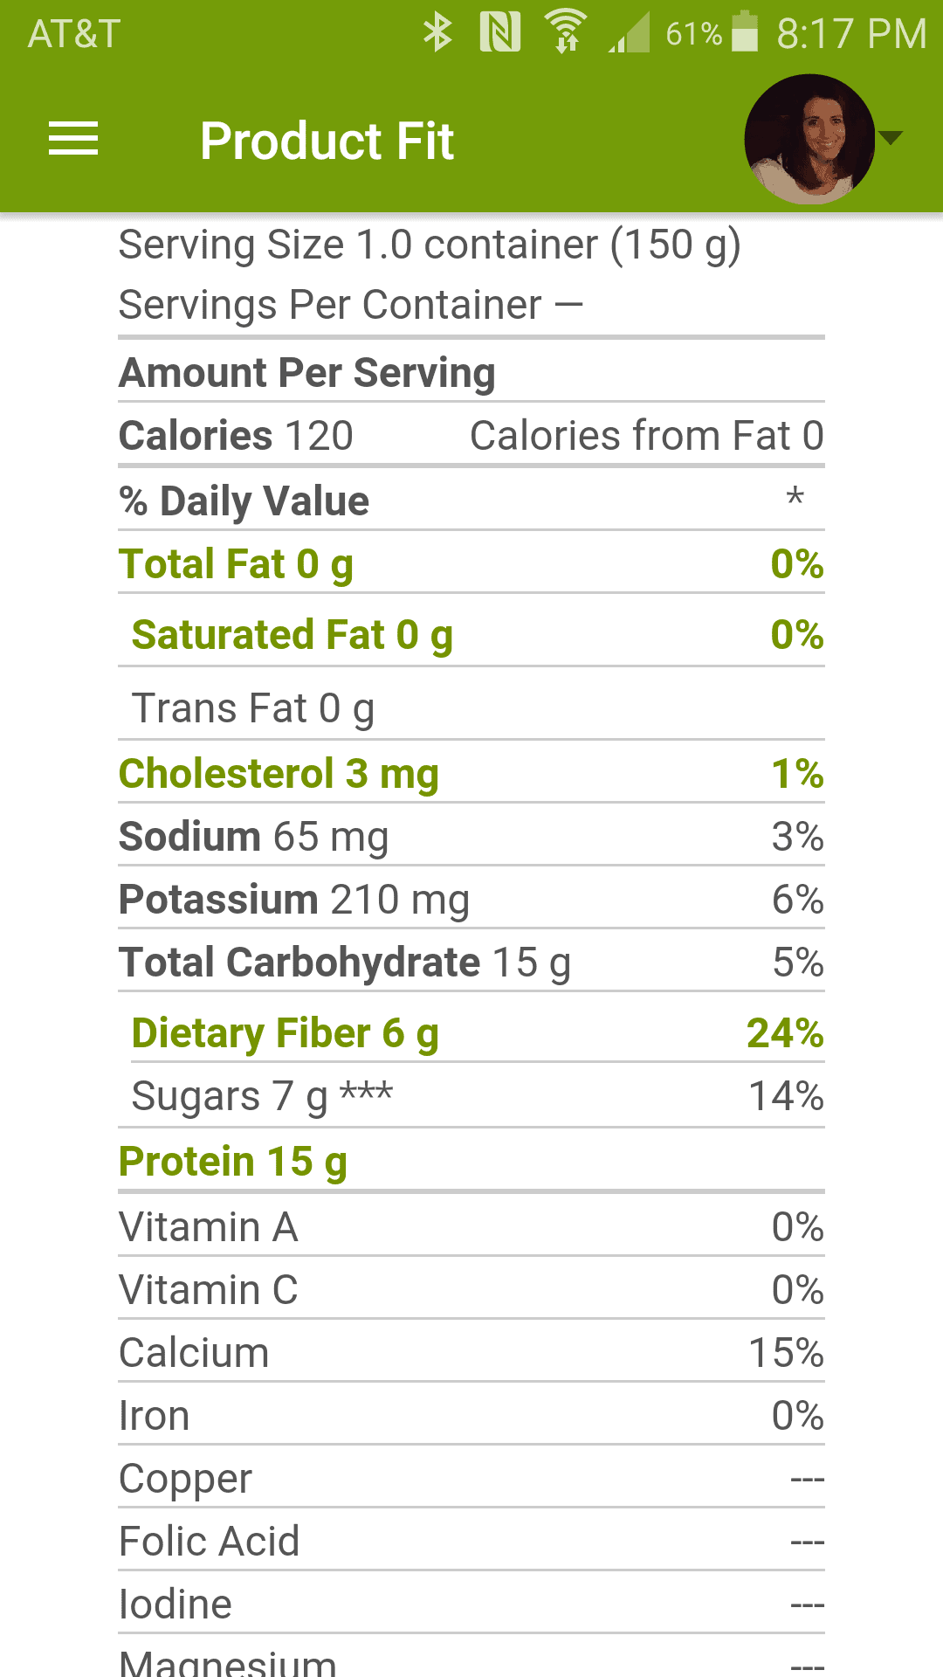
Task: Tap the Serving Size text
Action: tap(430, 245)
